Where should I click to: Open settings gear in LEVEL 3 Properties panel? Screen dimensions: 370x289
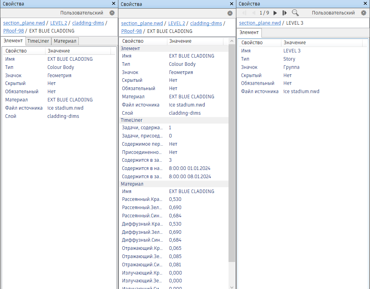[364, 13]
